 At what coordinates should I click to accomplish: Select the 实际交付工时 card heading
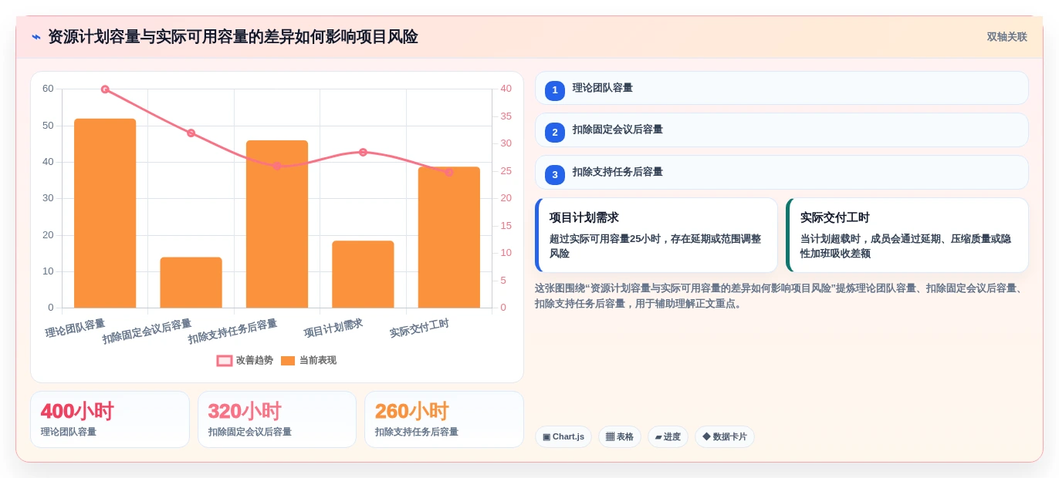[835, 217]
